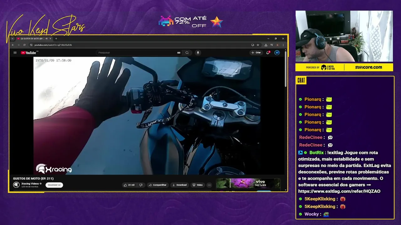Open the YouTube hamburger guide menu
This screenshot has width=401, height=225.
point(15,52)
